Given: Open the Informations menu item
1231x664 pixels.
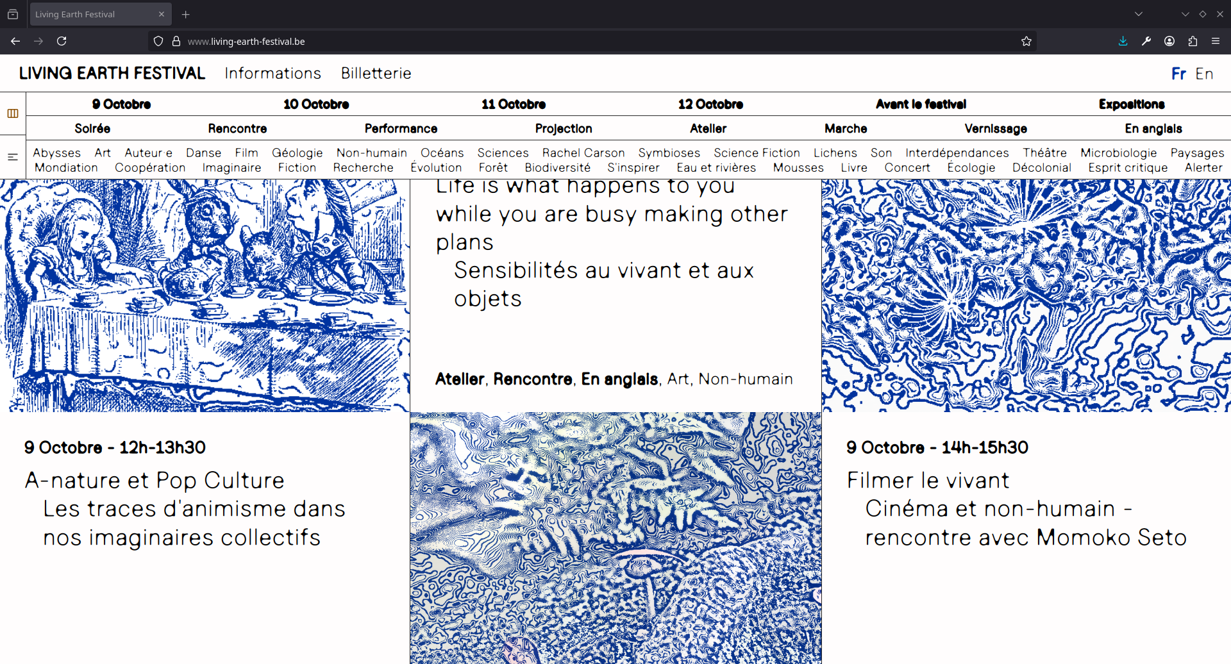Looking at the screenshot, I should [x=272, y=74].
